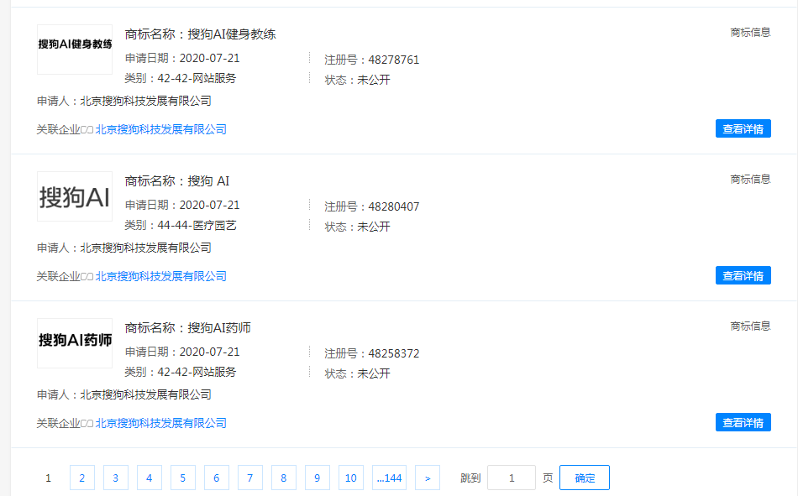Click 查看详情 for trademark 搜狗AI健身教练
Screen dimensions: 798x496
[x=743, y=128]
